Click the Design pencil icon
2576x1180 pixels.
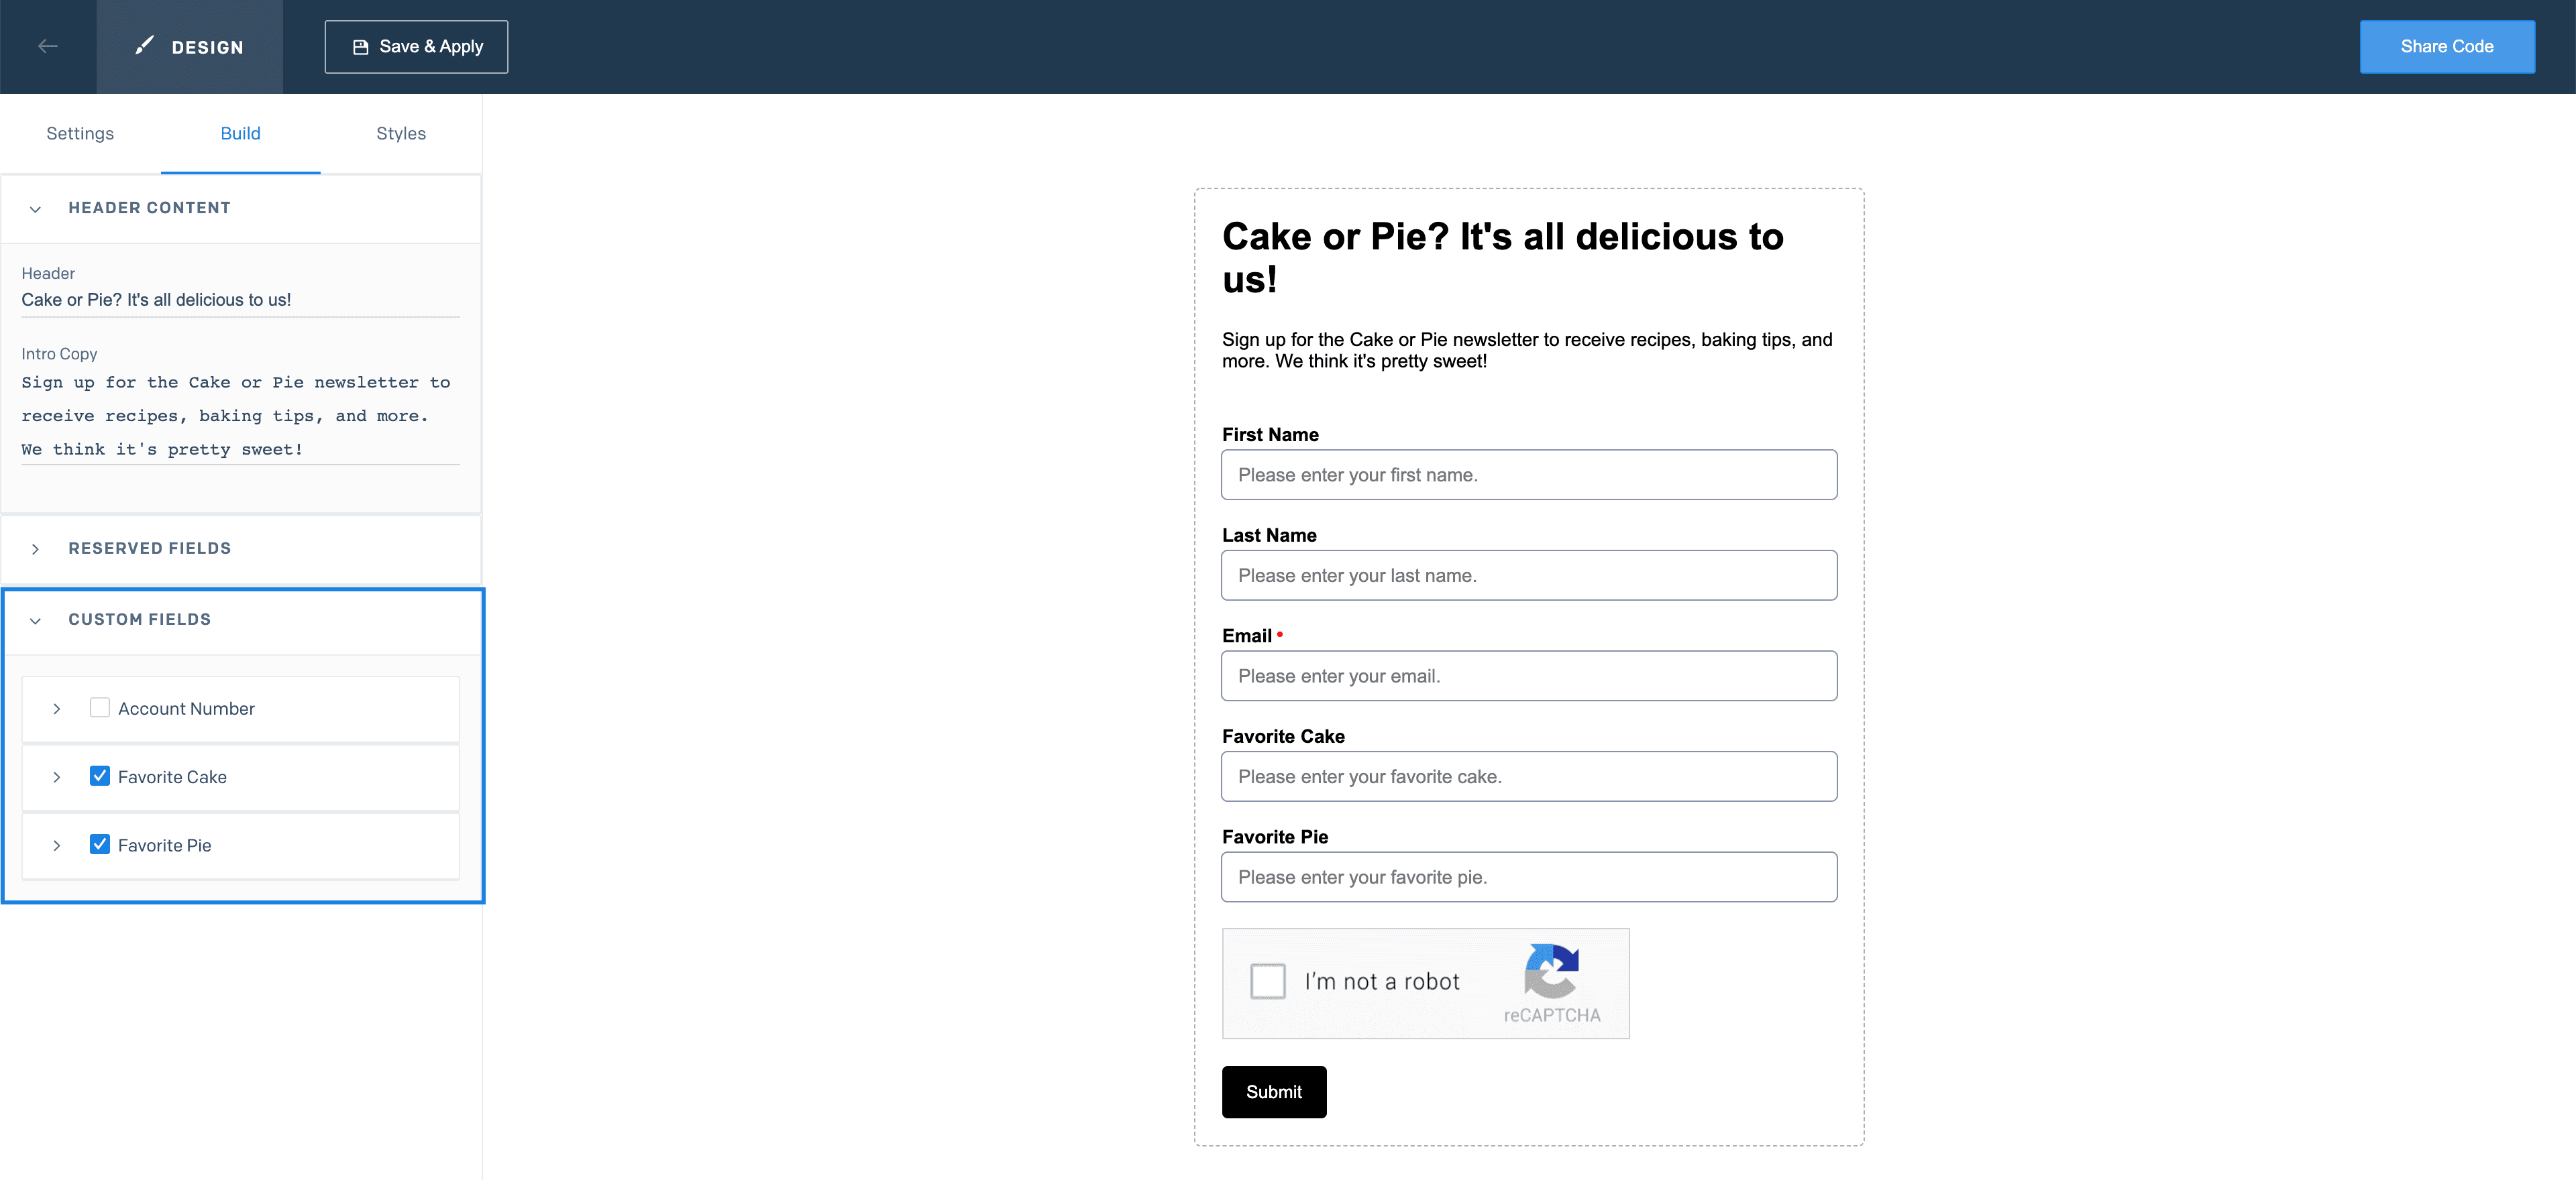tap(144, 44)
